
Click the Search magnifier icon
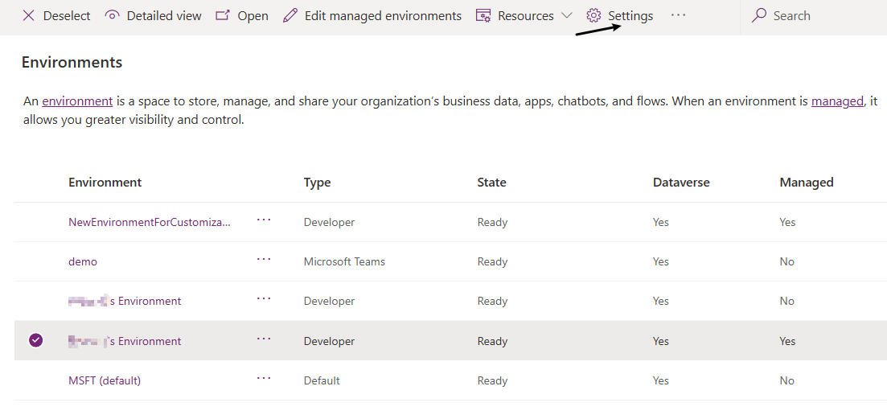pos(758,16)
